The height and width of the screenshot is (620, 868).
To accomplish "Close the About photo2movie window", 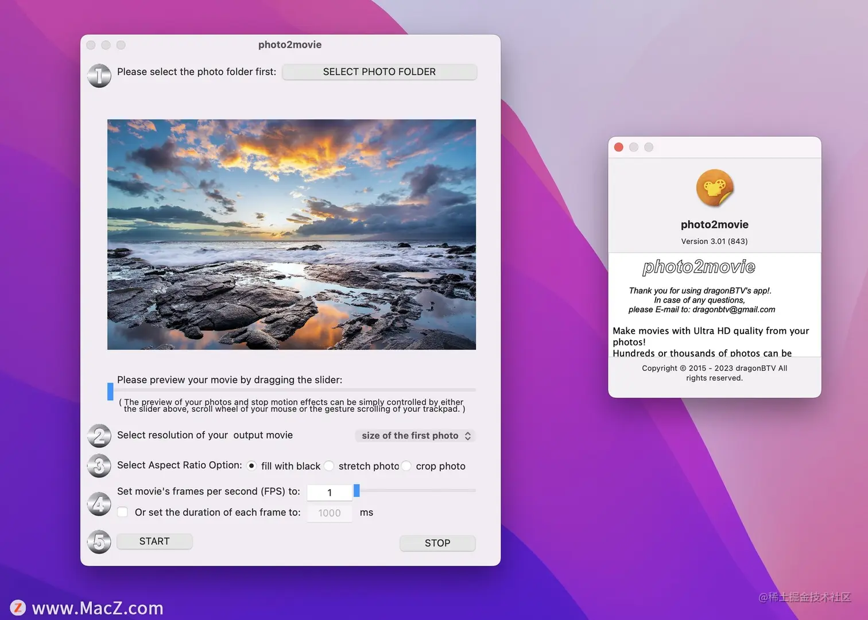I will tap(619, 147).
